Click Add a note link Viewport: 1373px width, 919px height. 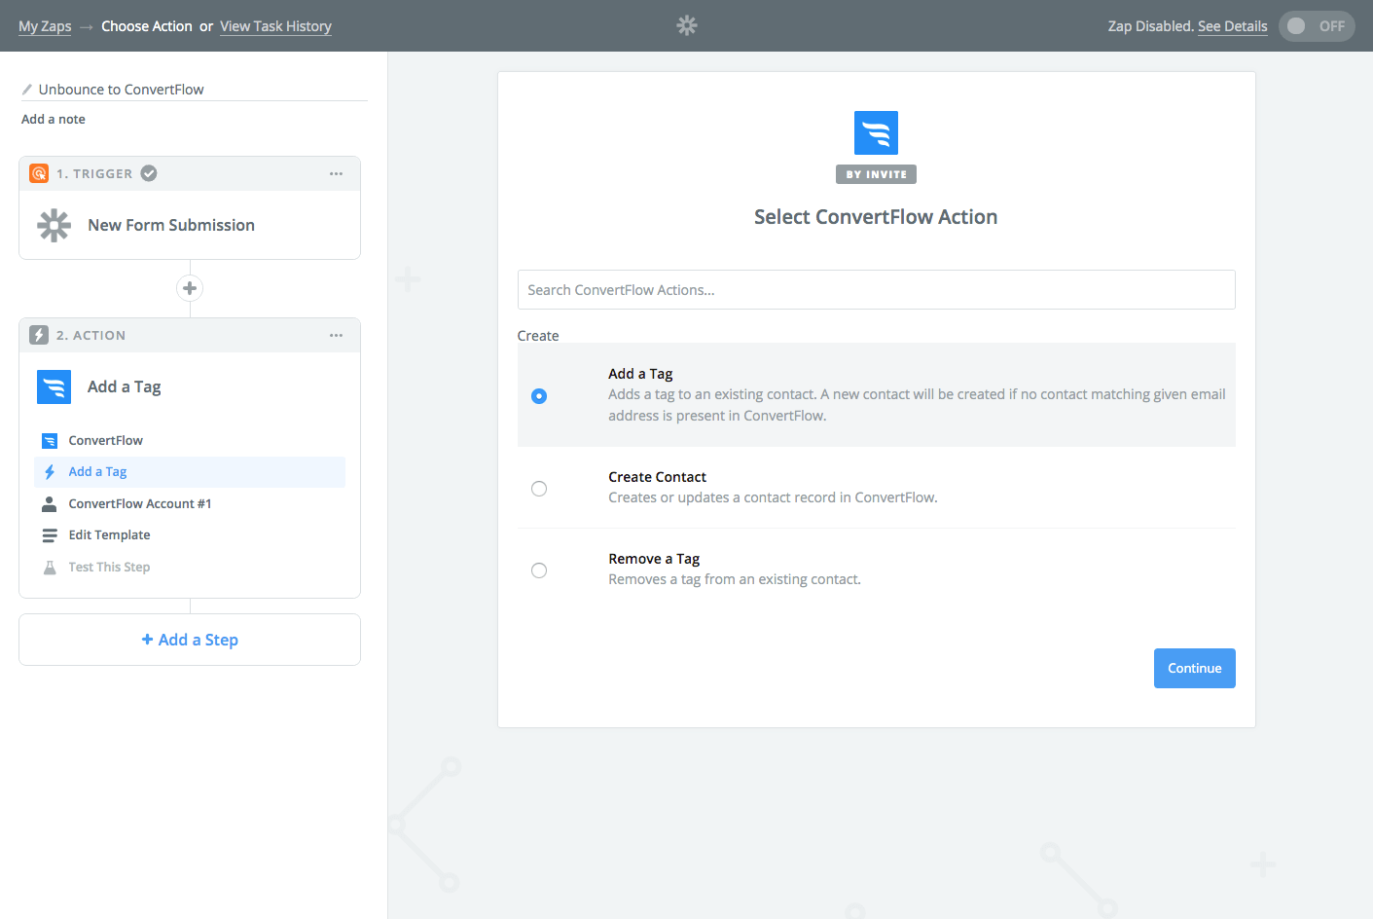(54, 119)
